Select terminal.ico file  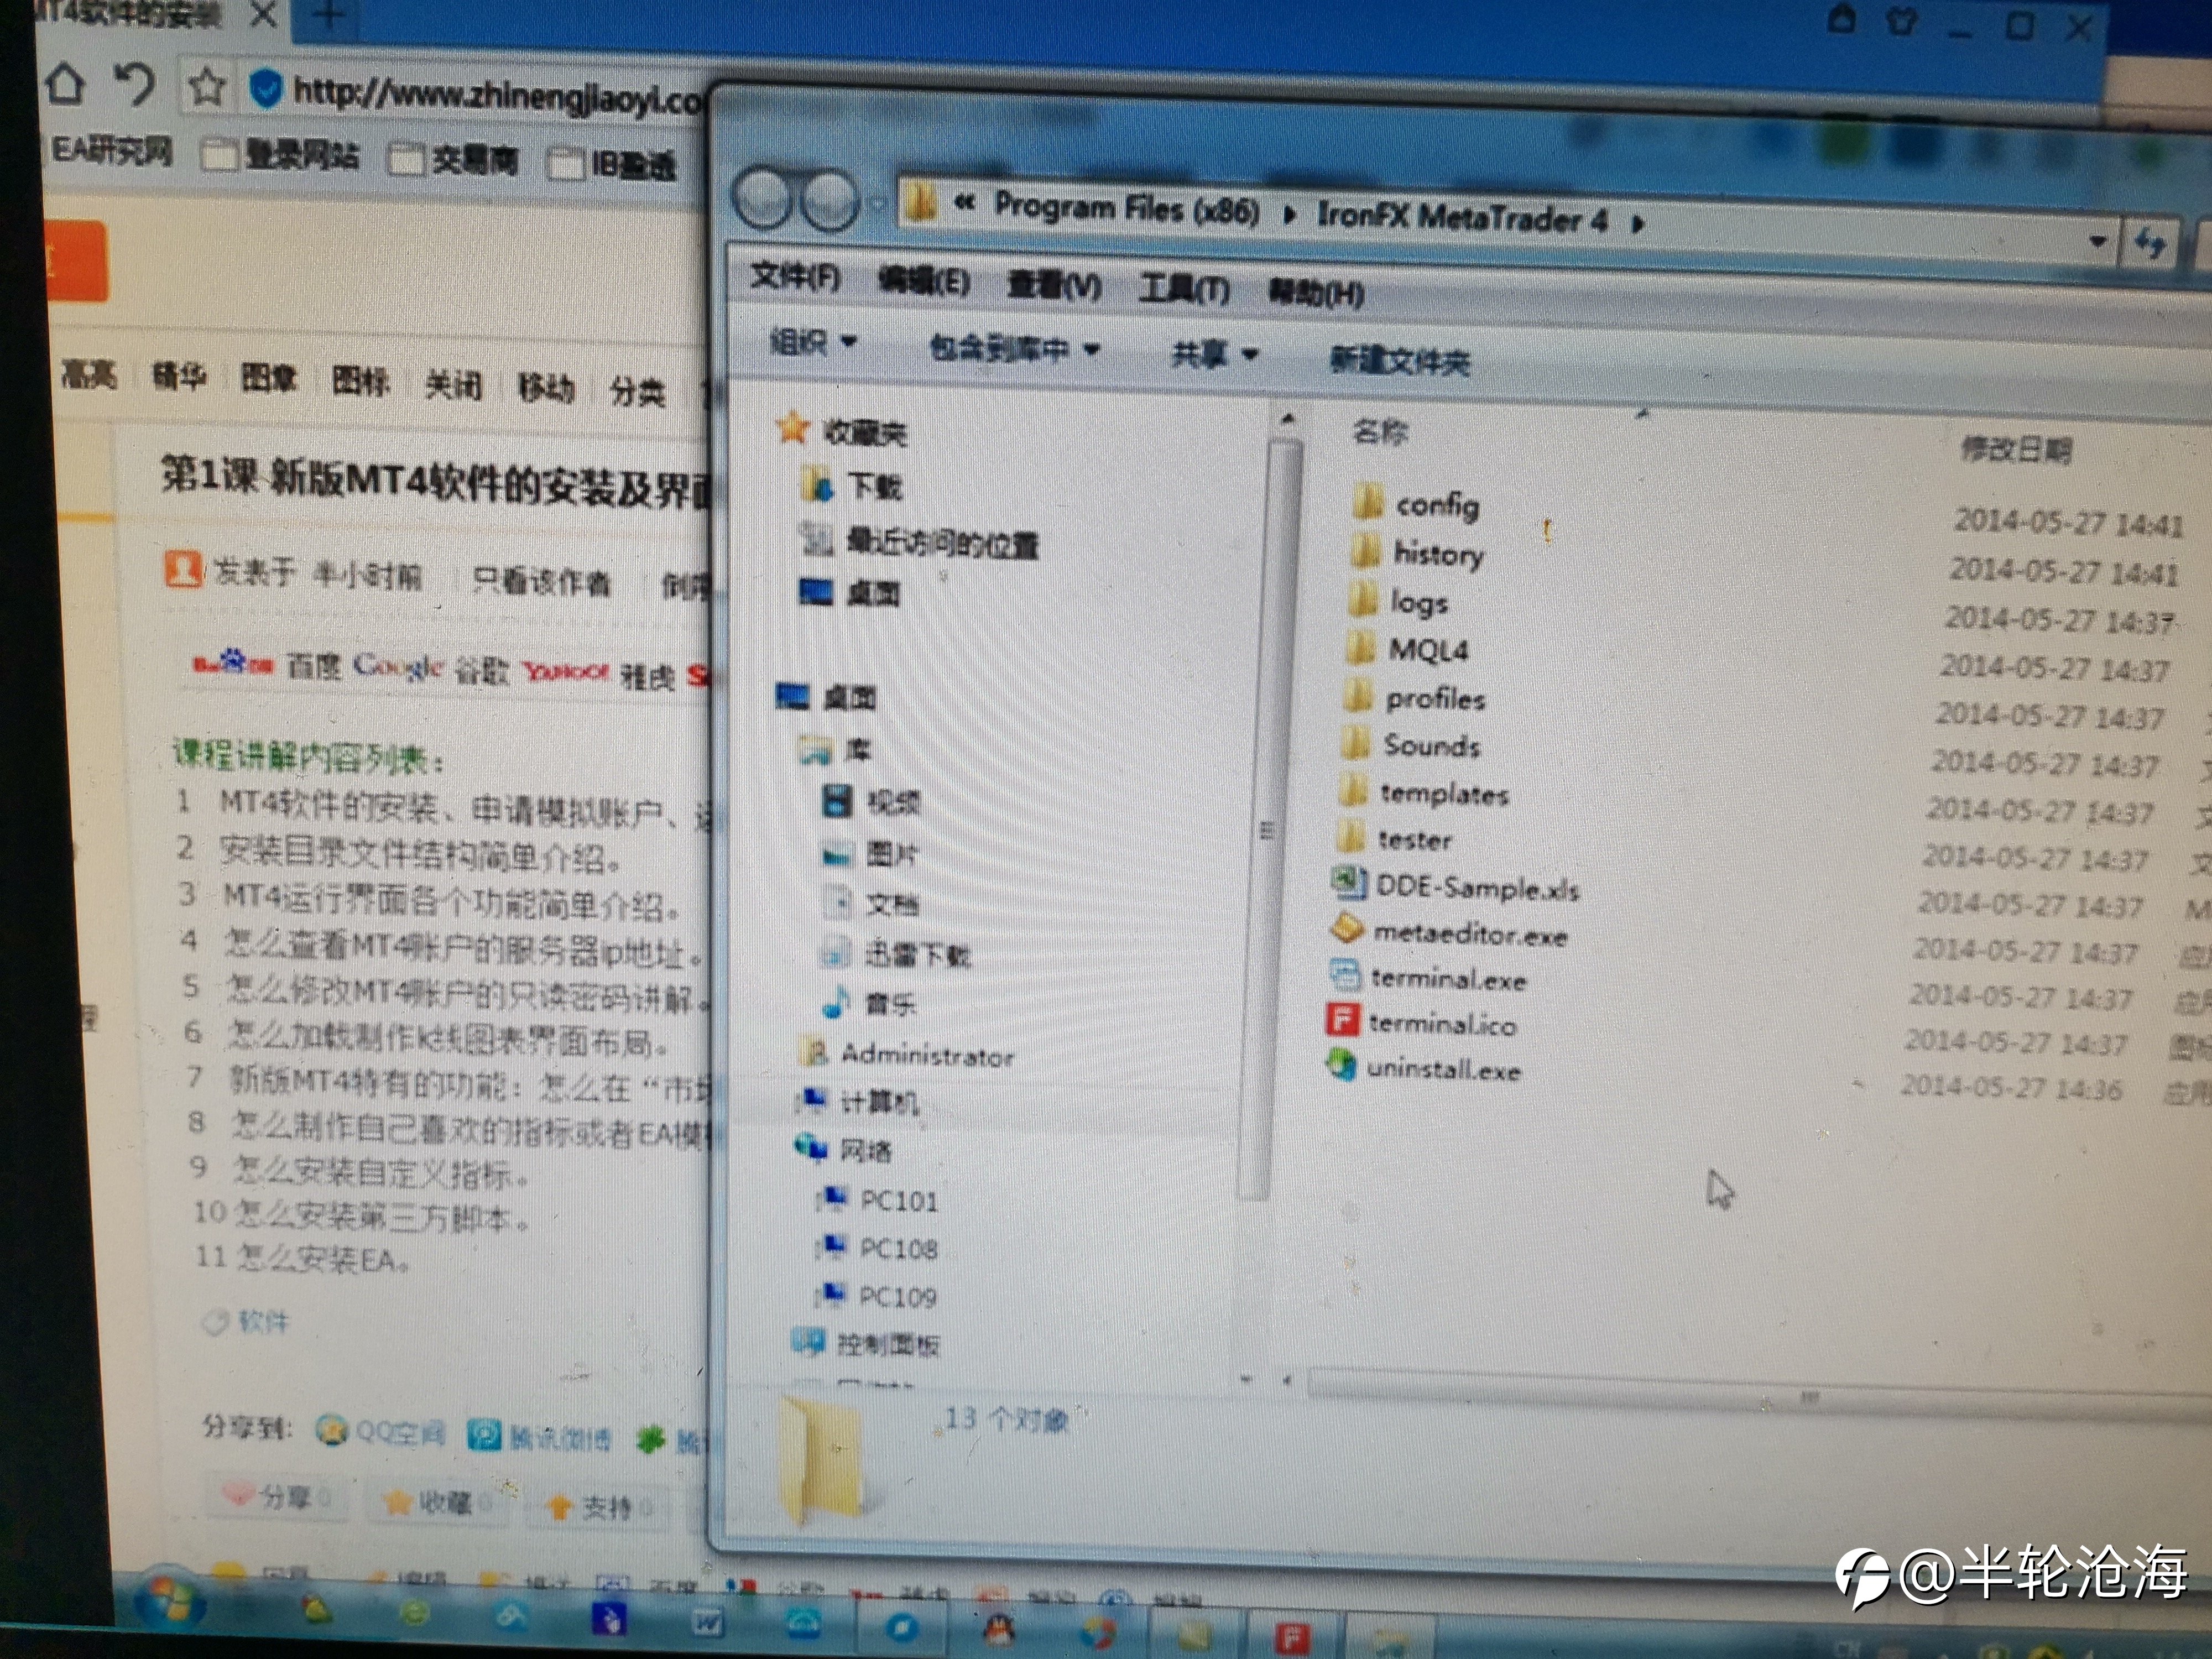coord(1420,1022)
